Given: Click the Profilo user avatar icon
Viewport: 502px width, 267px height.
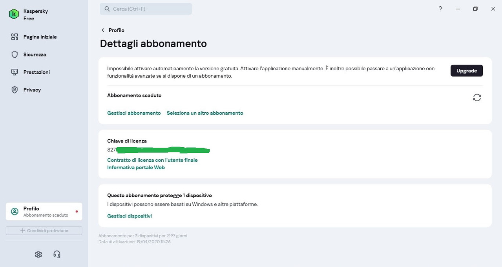Looking at the screenshot, I should (15, 212).
